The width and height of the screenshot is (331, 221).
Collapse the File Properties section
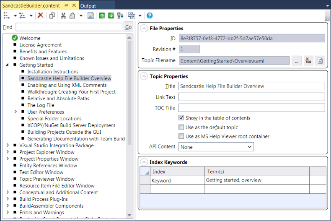(144, 29)
